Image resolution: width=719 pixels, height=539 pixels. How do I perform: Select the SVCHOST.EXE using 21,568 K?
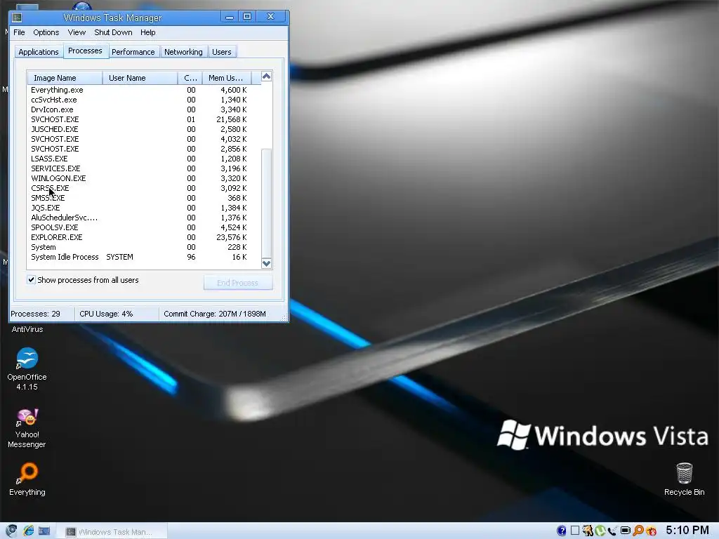pyautogui.click(x=143, y=119)
